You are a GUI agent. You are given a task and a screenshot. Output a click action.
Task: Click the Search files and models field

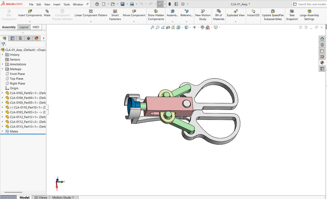309,4
